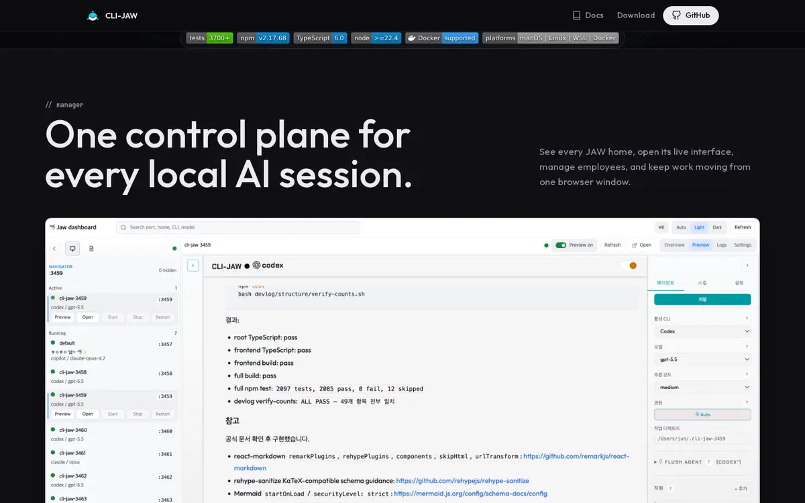The image size is (805, 503).
Task: Collapse the right settings panel chevron
Action: [747, 266]
